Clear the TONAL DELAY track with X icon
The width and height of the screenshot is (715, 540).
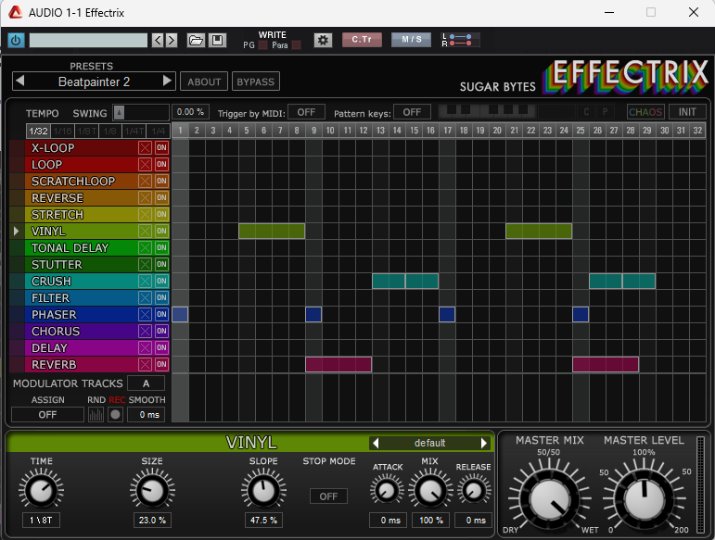tap(145, 247)
